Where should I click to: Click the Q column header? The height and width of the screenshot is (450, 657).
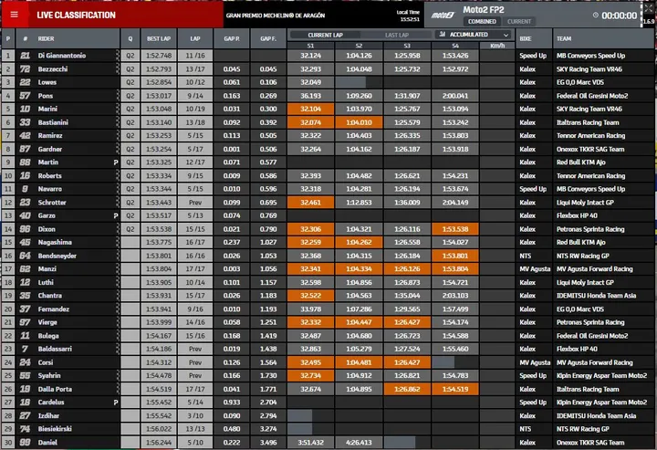point(130,38)
